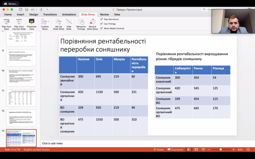This screenshot has width=255, height=159.
Task: Toggle the Play Narrations checkbox
Action: [102, 19]
